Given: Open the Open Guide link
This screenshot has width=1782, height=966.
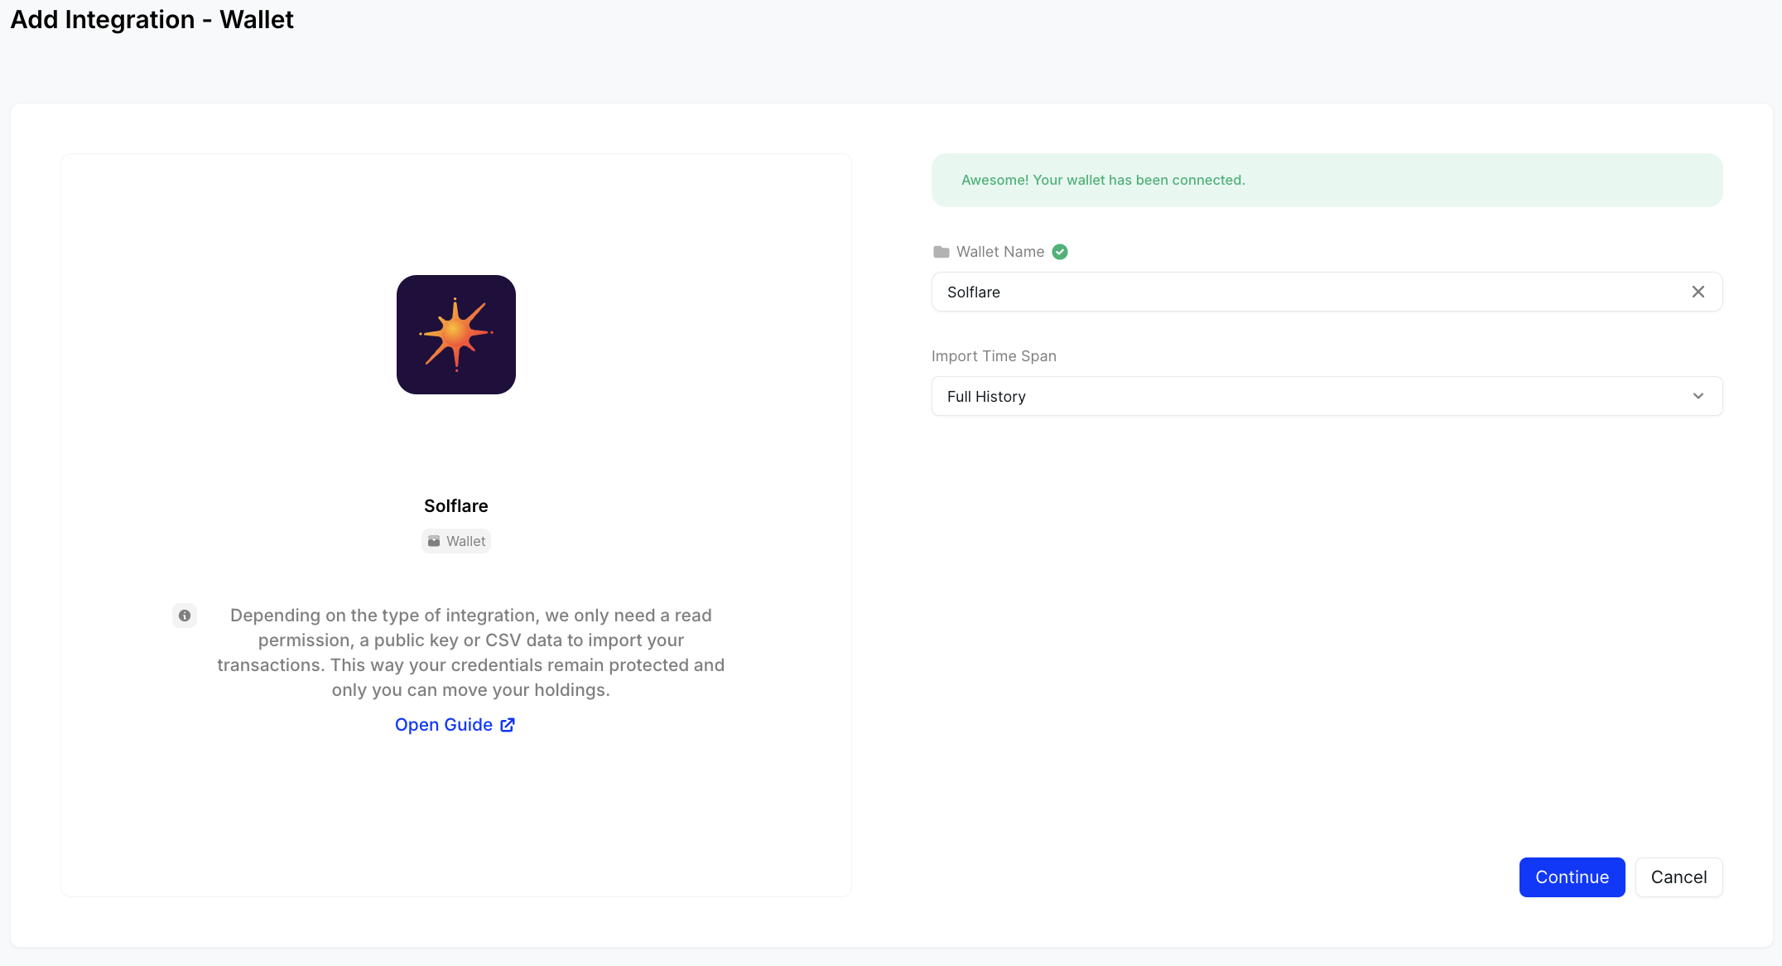Looking at the screenshot, I should pos(444,725).
